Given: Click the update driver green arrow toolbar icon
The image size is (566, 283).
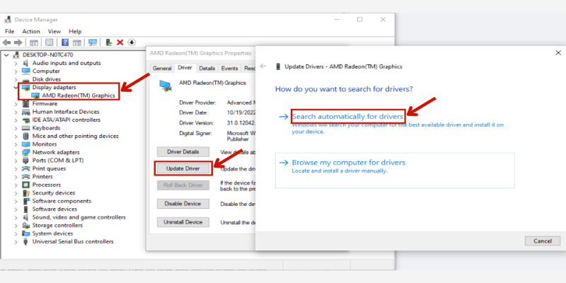Looking at the screenshot, I should point(109,42).
